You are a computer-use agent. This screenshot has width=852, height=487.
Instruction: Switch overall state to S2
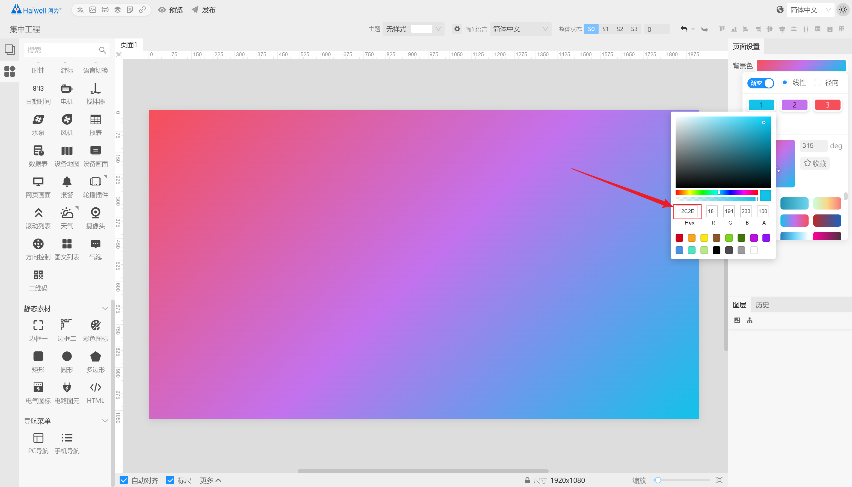coord(620,29)
